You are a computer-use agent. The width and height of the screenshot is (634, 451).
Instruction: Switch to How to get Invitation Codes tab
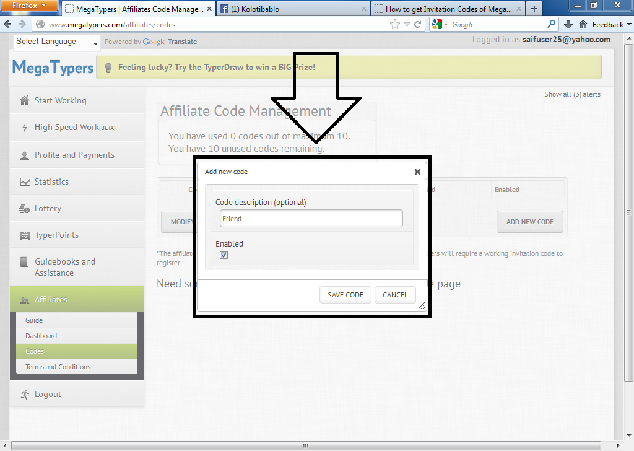click(448, 9)
